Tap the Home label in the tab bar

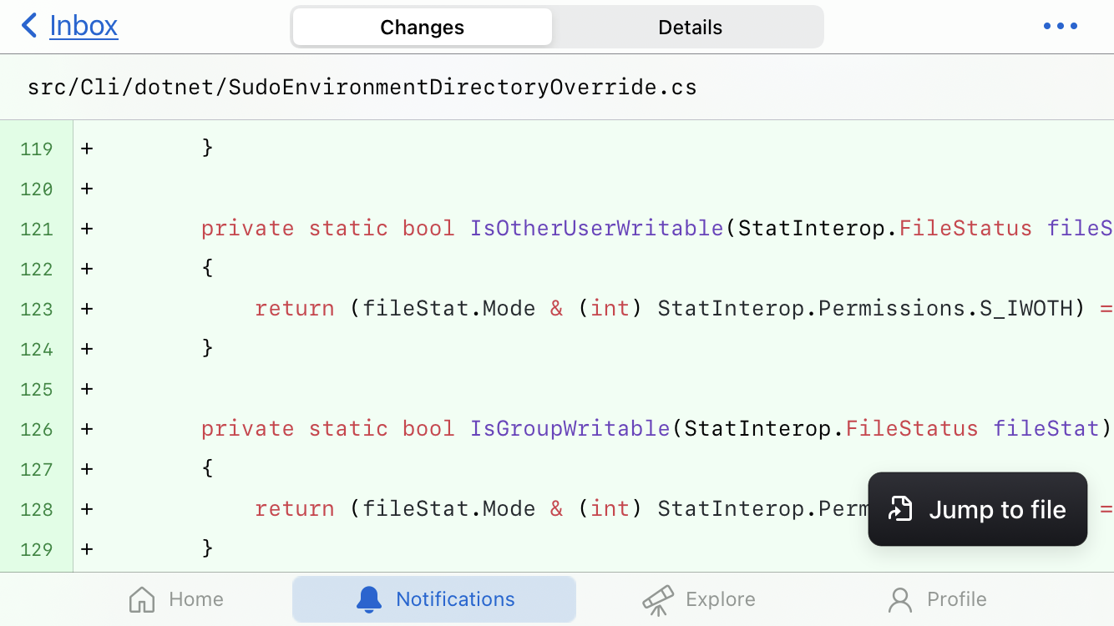coord(195,599)
